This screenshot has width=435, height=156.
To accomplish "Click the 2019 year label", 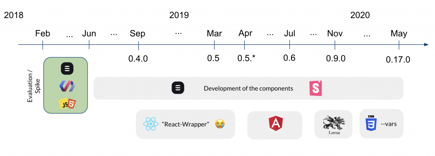I will (179, 15).
